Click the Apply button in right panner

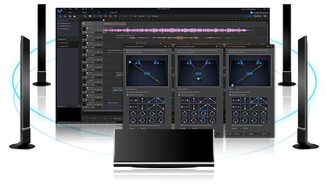[251, 134]
